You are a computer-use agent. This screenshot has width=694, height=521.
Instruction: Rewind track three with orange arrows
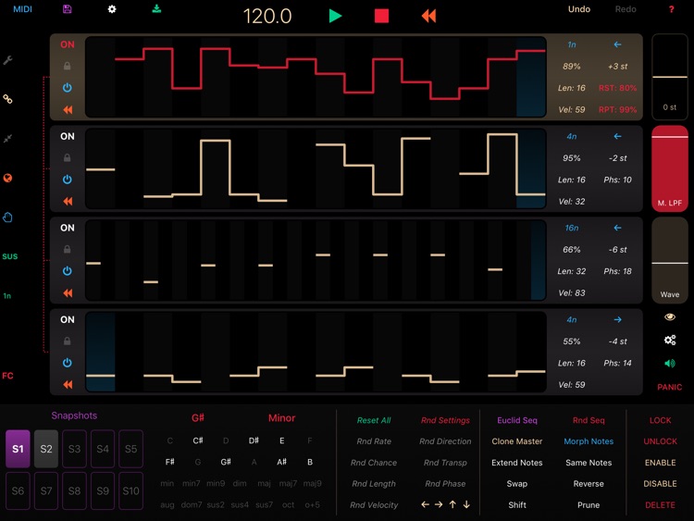tap(68, 293)
